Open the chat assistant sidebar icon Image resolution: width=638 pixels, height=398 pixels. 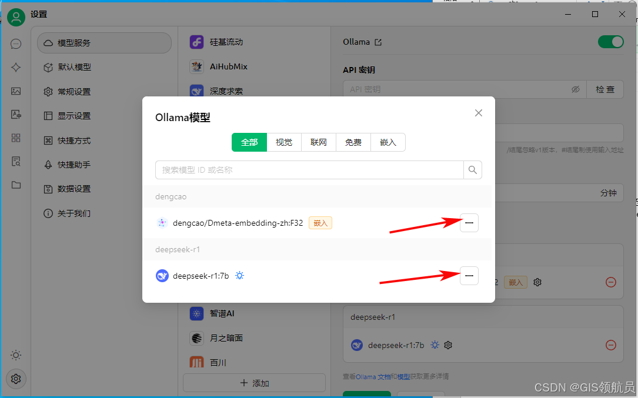(16, 44)
